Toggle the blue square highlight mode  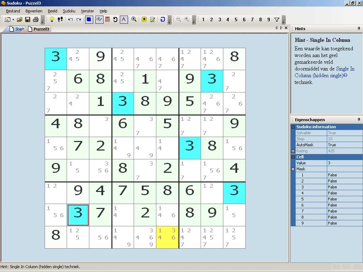(x=89, y=19)
